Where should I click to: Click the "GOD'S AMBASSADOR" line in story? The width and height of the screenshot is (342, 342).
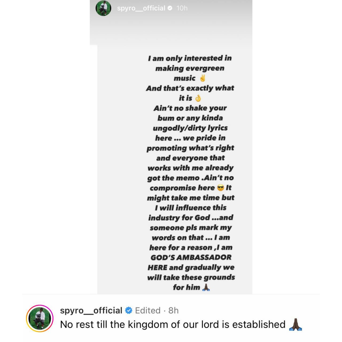pyautogui.click(x=191, y=257)
